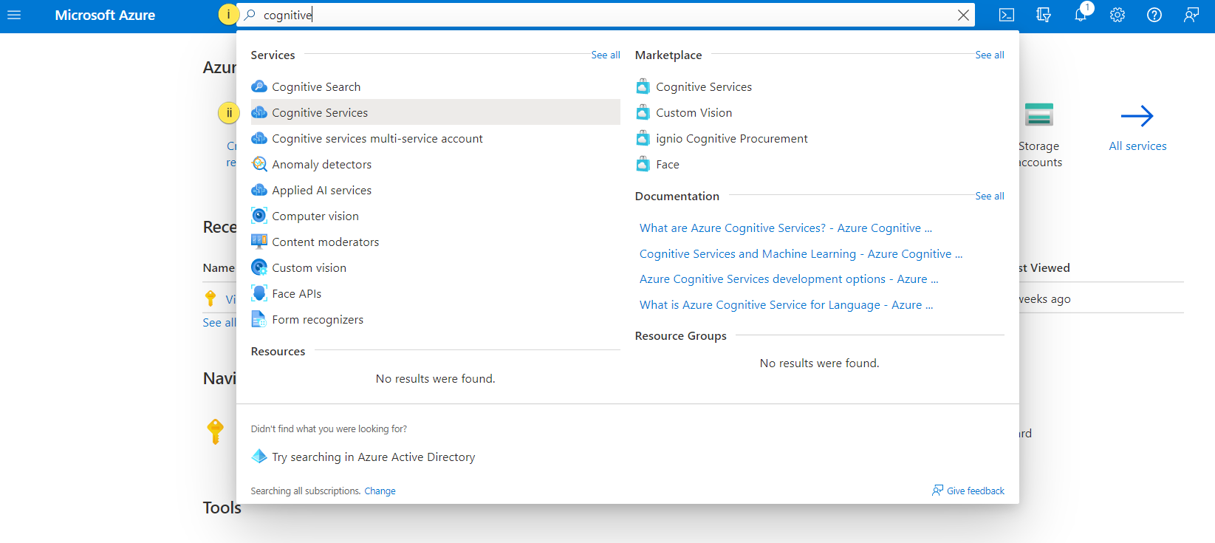
Task: Expand Documentation results with See all
Action: pos(989,196)
